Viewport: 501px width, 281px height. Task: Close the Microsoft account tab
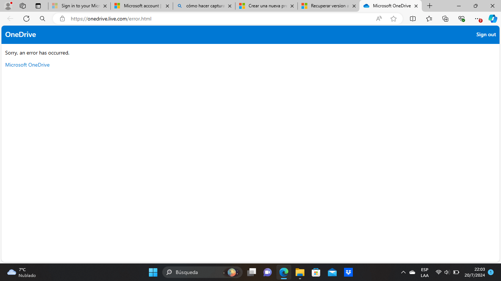[x=167, y=6]
